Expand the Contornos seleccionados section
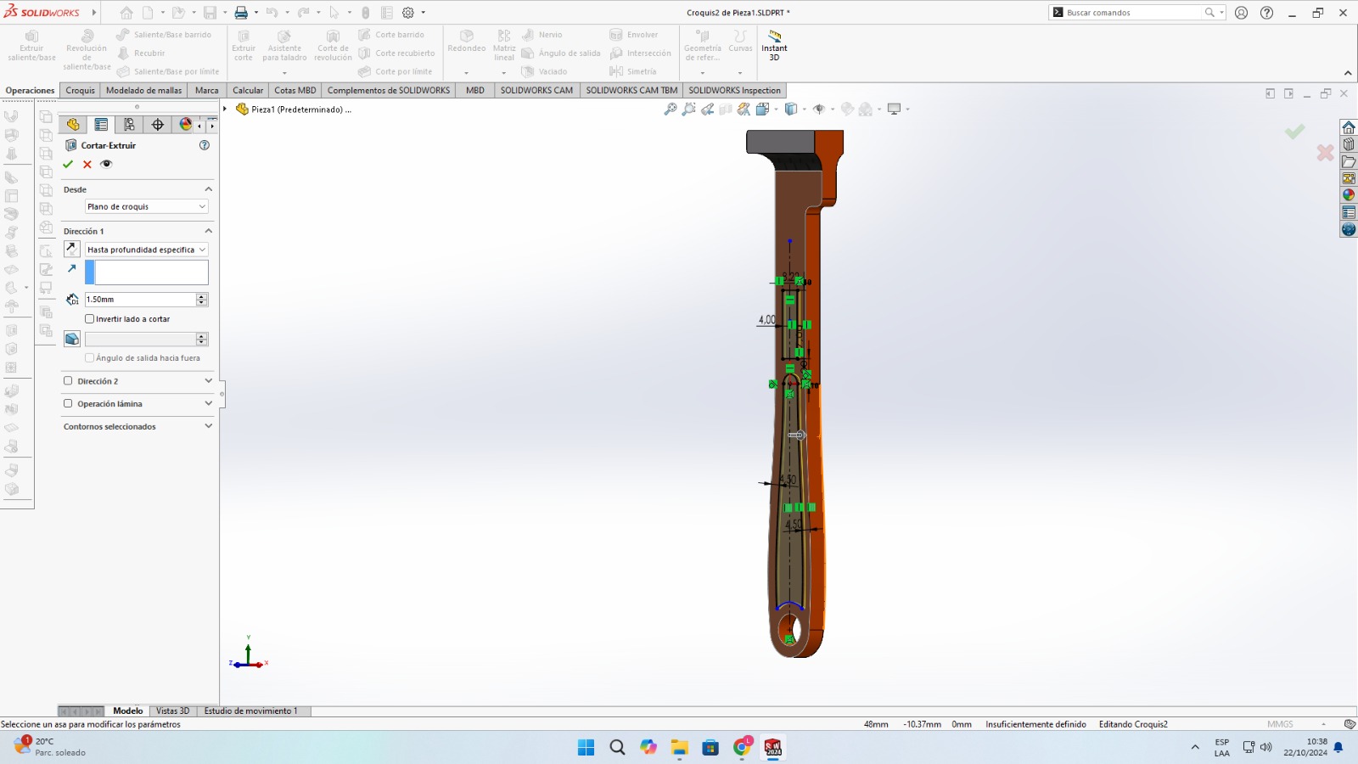Image resolution: width=1358 pixels, height=764 pixels. [x=208, y=426]
